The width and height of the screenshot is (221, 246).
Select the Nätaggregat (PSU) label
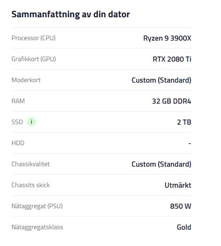point(37,206)
